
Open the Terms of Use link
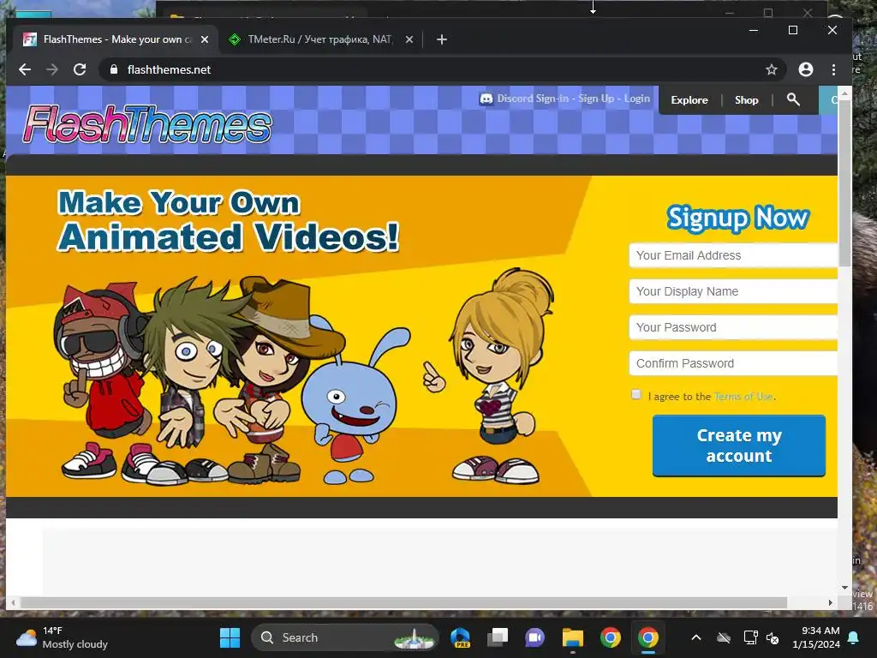point(743,397)
